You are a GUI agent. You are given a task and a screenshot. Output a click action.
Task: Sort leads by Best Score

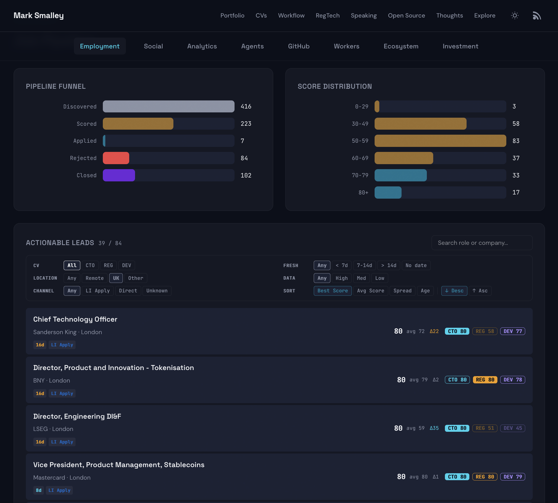tap(333, 291)
